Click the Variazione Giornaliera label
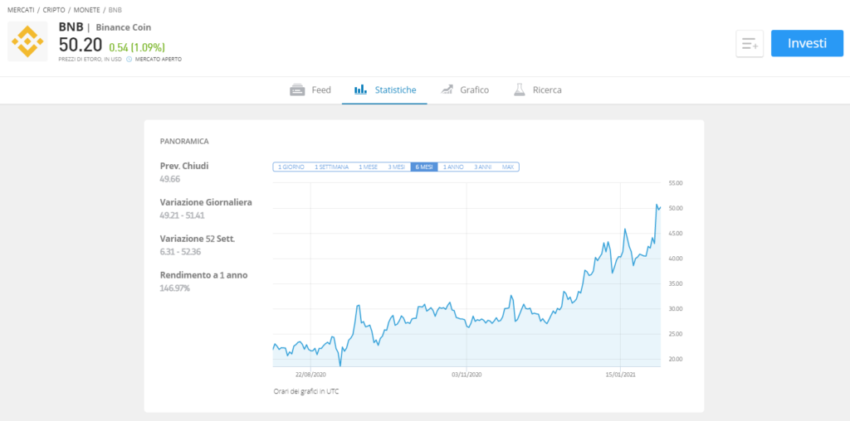The height and width of the screenshot is (421, 850). point(206,202)
